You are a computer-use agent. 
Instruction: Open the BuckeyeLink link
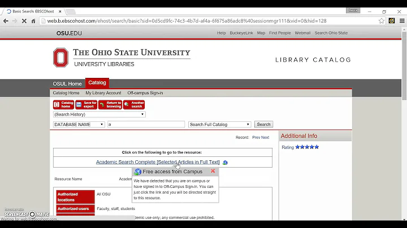(x=241, y=33)
